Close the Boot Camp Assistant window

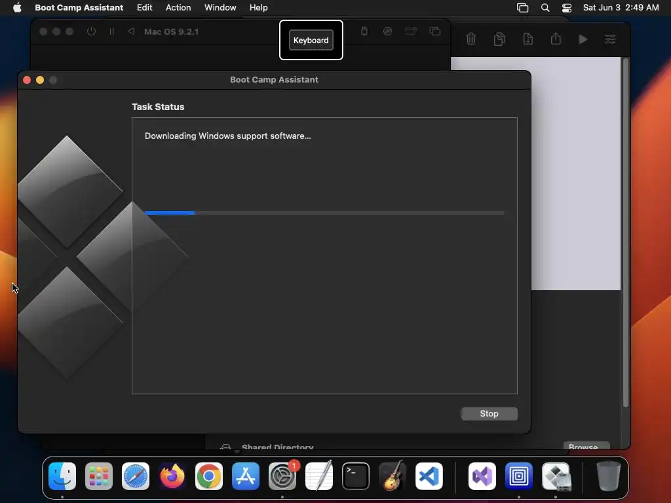(26, 80)
